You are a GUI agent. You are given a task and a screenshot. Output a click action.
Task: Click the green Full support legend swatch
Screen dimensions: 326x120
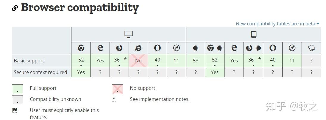(x=18, y=89)
